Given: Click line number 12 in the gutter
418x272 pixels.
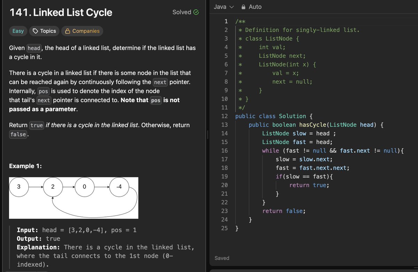Looking at the screenshot, I should 224,116.
